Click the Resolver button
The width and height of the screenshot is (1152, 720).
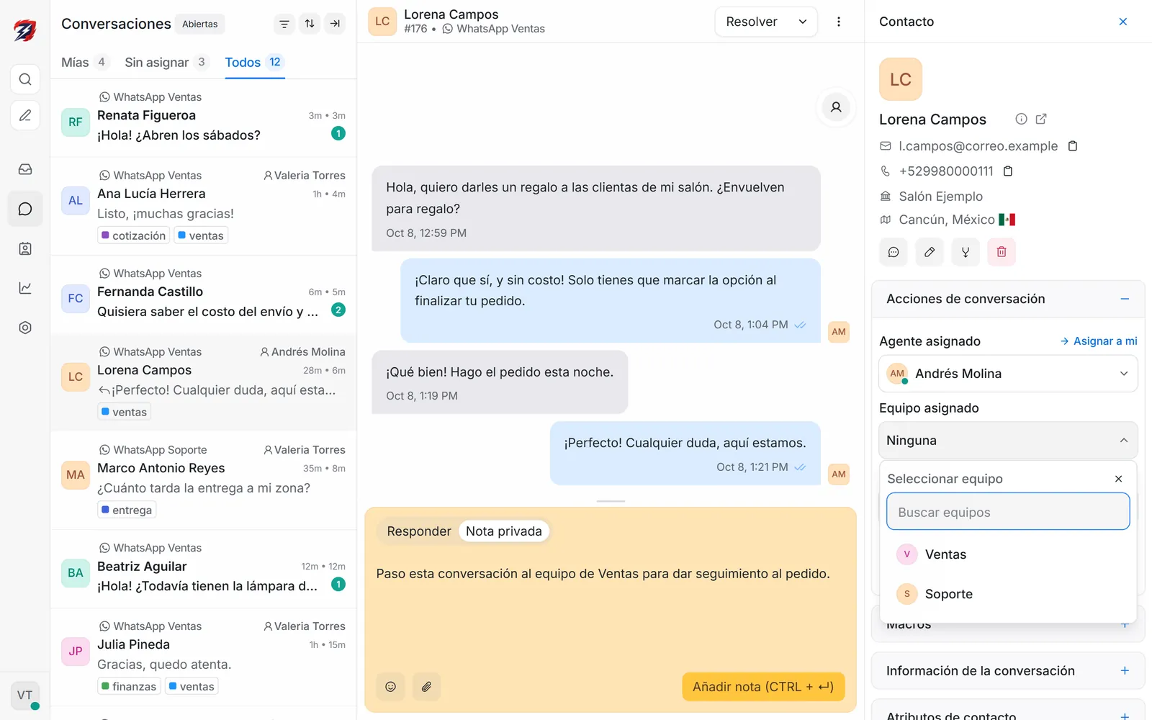(752, 22)
